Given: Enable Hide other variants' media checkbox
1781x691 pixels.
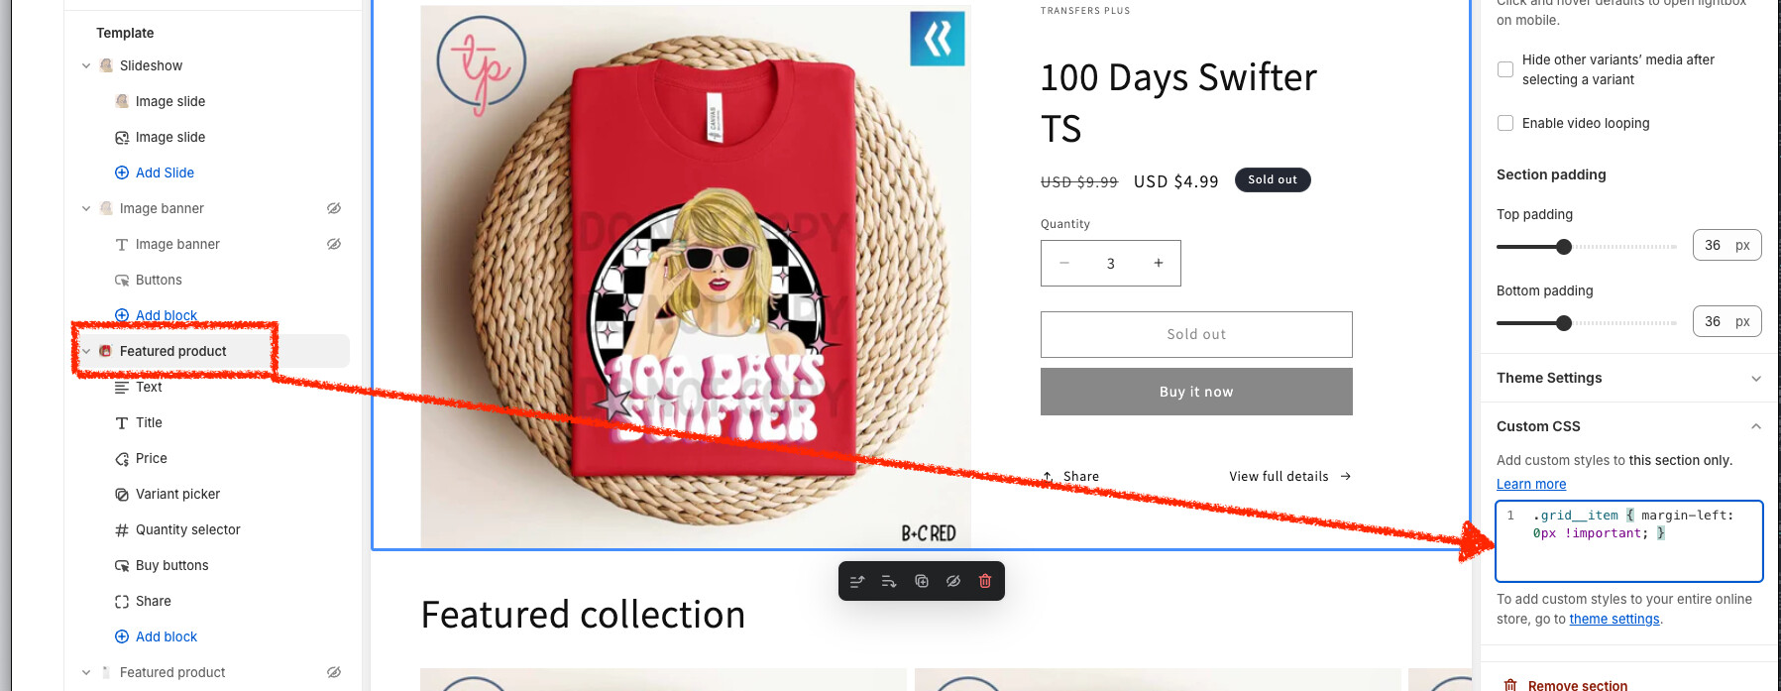Looking at the screenshot, I should pos(1505,69).
